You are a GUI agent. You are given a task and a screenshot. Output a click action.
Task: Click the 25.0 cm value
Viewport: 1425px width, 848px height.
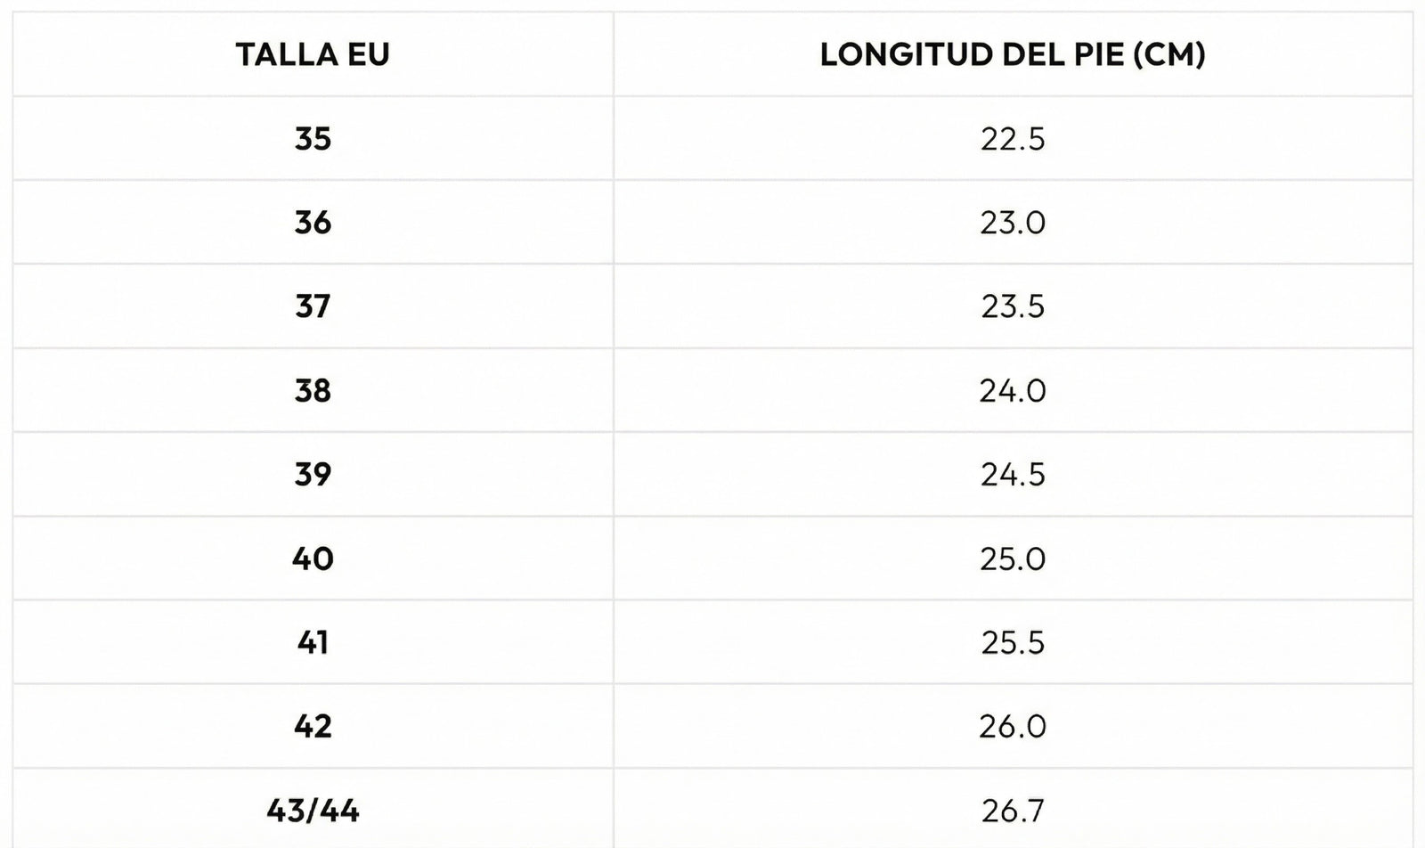coord(1013,559)
